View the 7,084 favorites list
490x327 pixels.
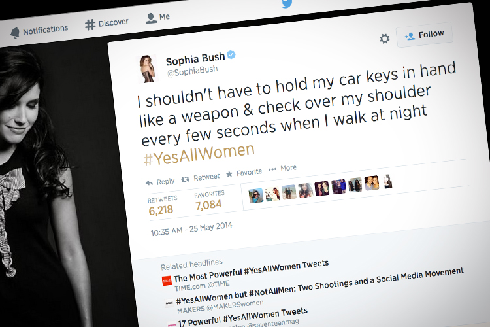point(209,201)
